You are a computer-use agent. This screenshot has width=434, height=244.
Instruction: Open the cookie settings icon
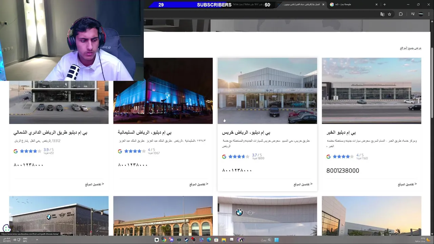point(6,228)
